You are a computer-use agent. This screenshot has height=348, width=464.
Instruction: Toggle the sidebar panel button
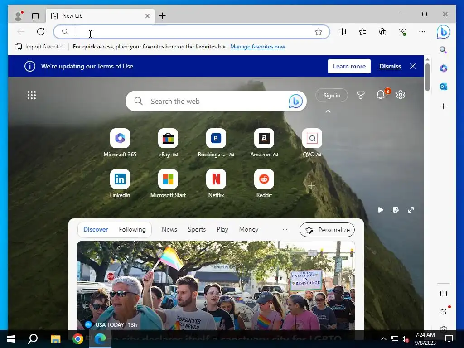pos(443,294)
